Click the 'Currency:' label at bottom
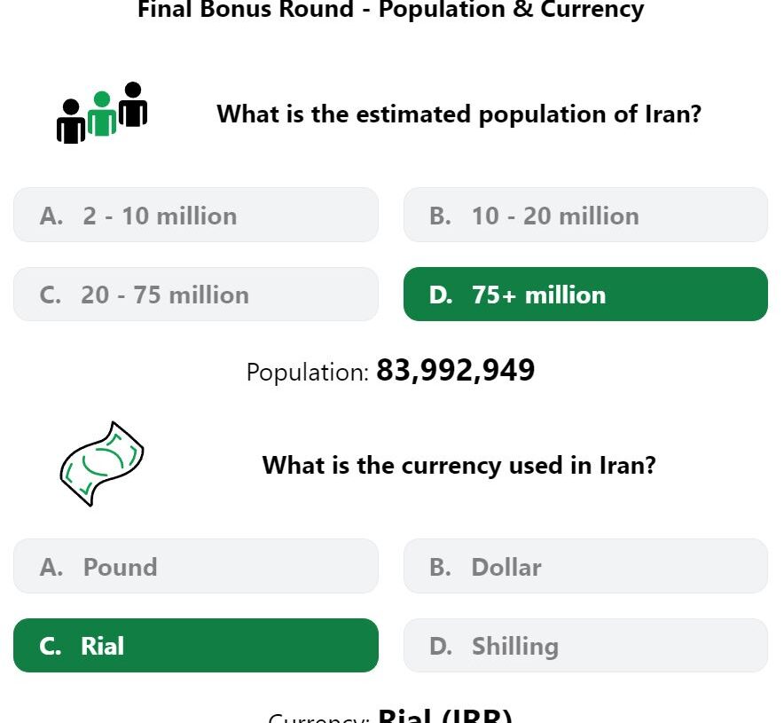 [318, 718]
